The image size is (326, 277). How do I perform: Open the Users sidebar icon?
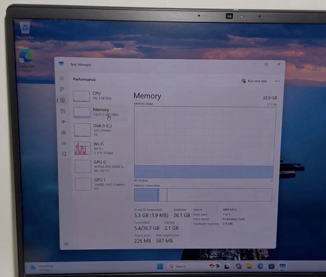point(63,132)
